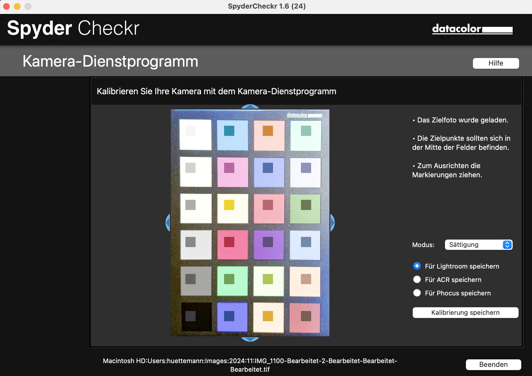The width and height of the screenshot is (532, 376).
Task: Click the dark red target in pink patch
Action: [229, 242]
